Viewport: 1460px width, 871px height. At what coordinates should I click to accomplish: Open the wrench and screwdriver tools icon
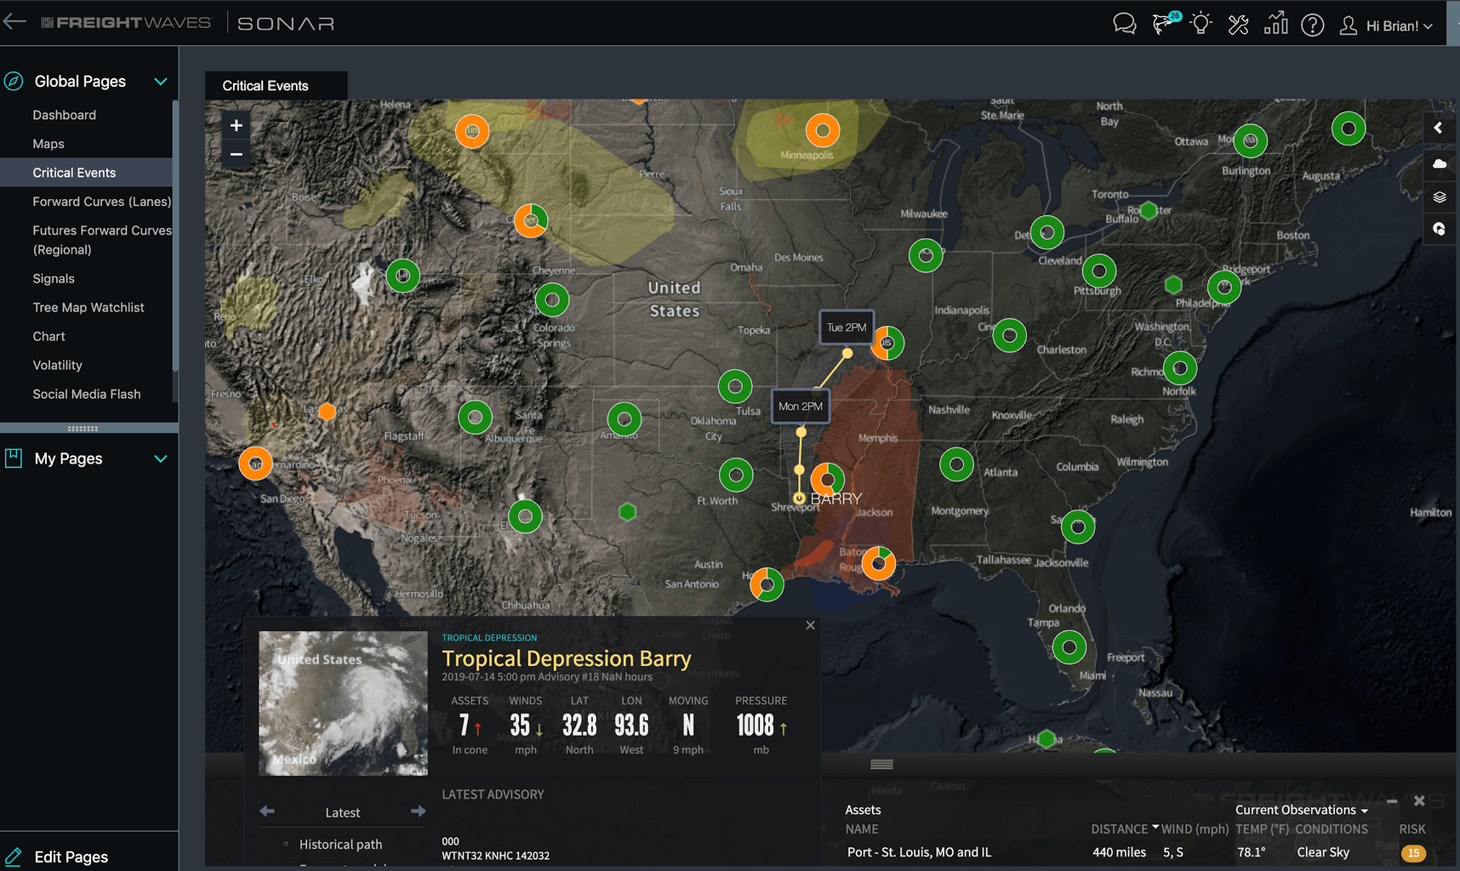(x=1238, y=25)
